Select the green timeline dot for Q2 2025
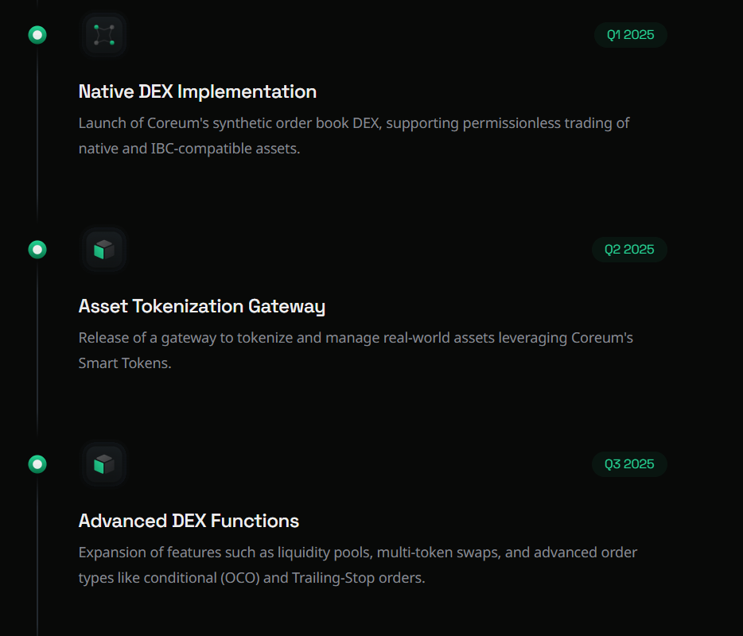 37,250
